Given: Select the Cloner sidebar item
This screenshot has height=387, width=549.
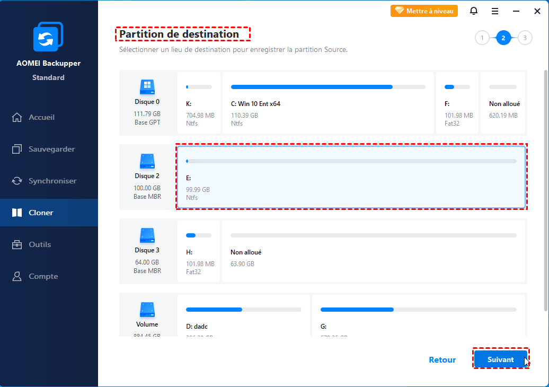Looking at the screenshot, I should [x=49, y=213].
